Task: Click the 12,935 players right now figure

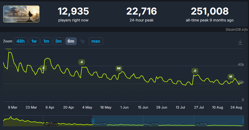Action: 73,11
